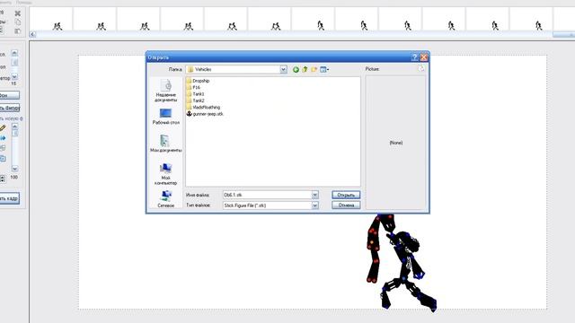Select the second frame thumbnail in timeline
The width and height of the screenshot is (575, 323).
point(94,20)
